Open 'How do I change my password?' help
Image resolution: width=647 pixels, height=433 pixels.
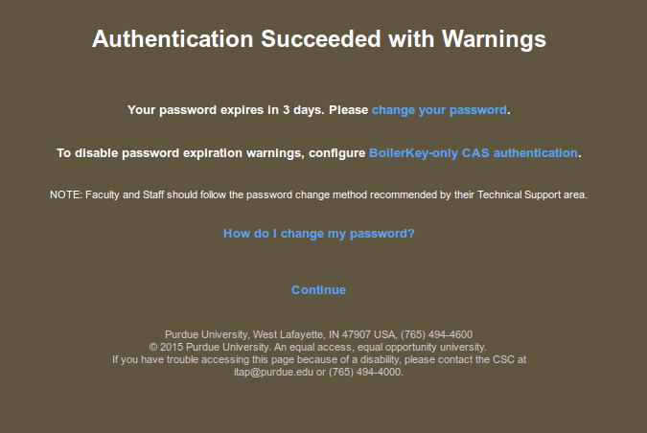click(x=319, y=233)
